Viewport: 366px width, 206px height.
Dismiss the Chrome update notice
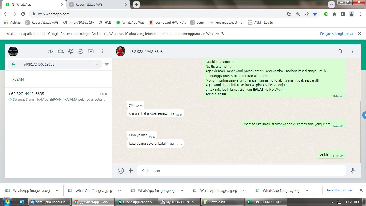[x=360, y=34]
